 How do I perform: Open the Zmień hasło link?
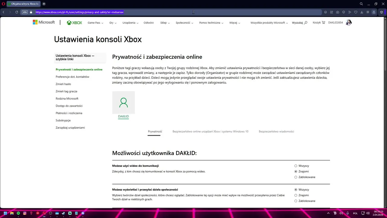[63, 84]
